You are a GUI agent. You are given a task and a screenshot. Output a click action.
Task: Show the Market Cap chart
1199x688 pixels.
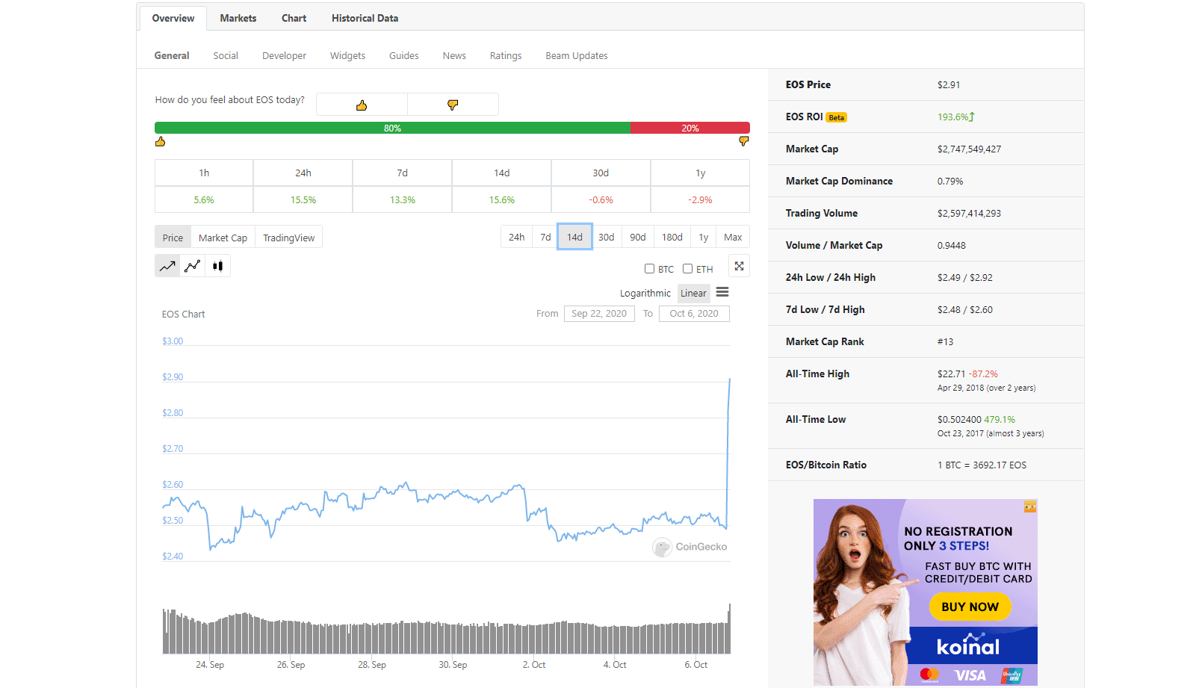[x=223, y=238]
